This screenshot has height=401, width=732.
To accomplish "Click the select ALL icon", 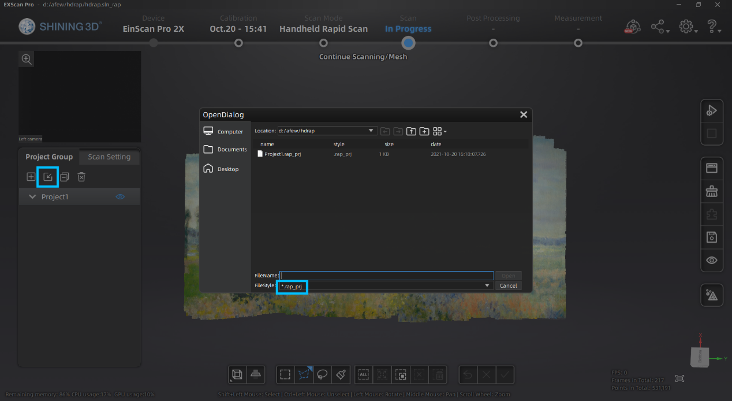I will pyautogui.click(x=364, y=374).
